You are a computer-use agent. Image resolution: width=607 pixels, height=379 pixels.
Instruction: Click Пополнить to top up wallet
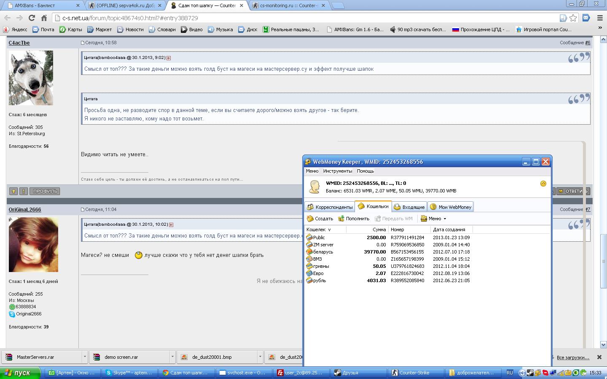click(354, 219)
